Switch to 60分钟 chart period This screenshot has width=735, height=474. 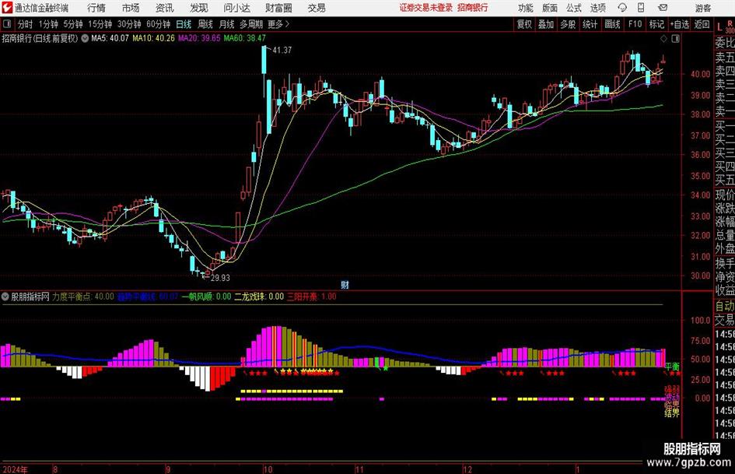(159, 24)
